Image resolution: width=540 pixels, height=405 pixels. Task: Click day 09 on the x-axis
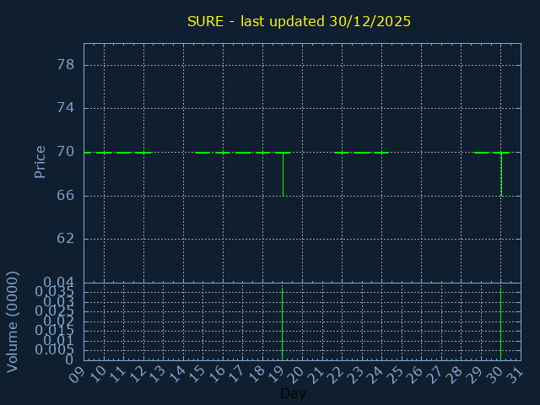point(77,374)
